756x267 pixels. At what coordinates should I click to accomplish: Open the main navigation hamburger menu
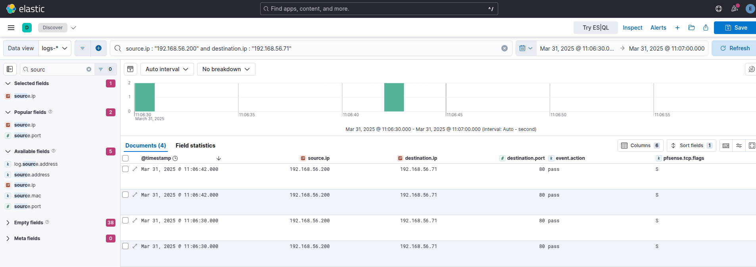pyautogui.click(x=11, y=28)
